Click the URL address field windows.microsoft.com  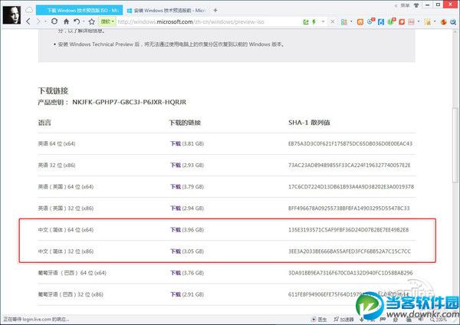[191, 21]
